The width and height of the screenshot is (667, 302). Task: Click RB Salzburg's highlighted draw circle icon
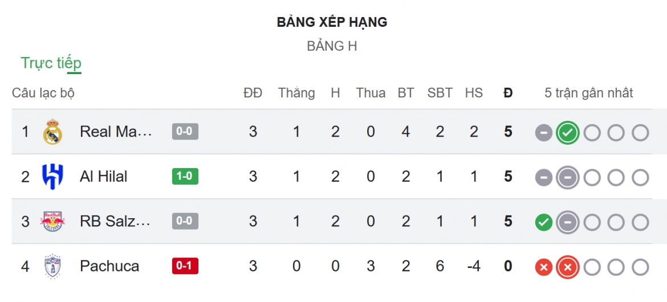[568, 222]
